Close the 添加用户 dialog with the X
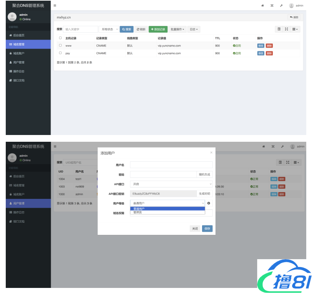 pyautogui.click(x=211, y=153)
